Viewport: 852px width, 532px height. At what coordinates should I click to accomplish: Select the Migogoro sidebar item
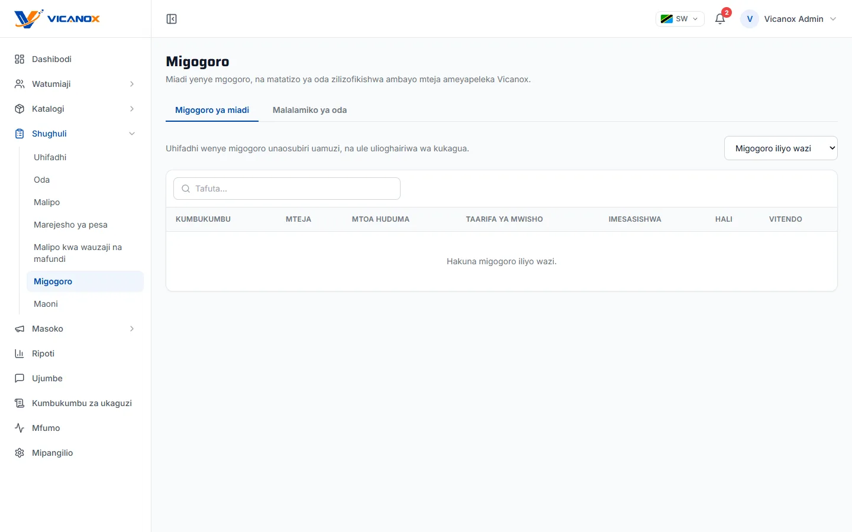point(85,281)
